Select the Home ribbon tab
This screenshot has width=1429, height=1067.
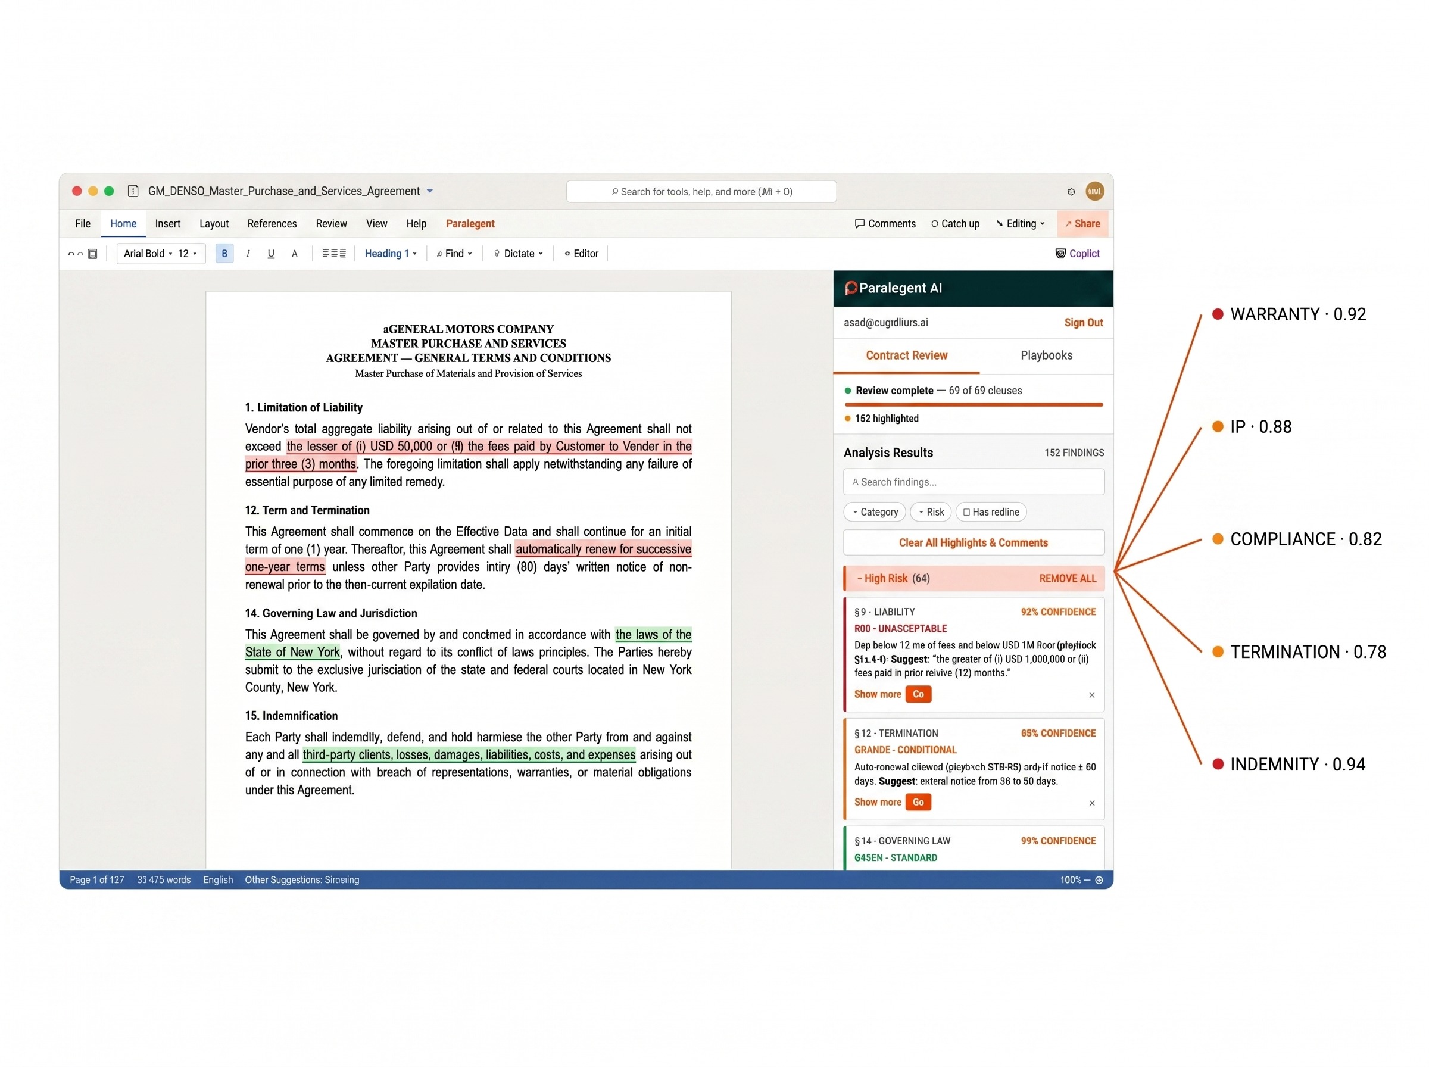[x=123, y=223]
